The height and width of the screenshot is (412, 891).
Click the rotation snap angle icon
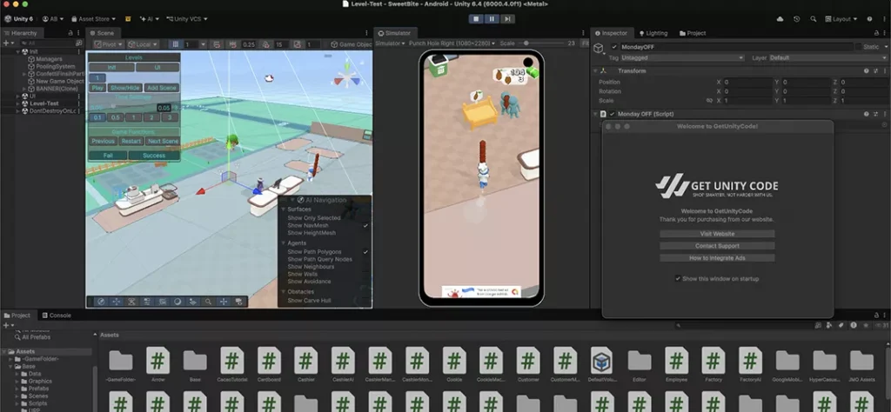(265, 44)
